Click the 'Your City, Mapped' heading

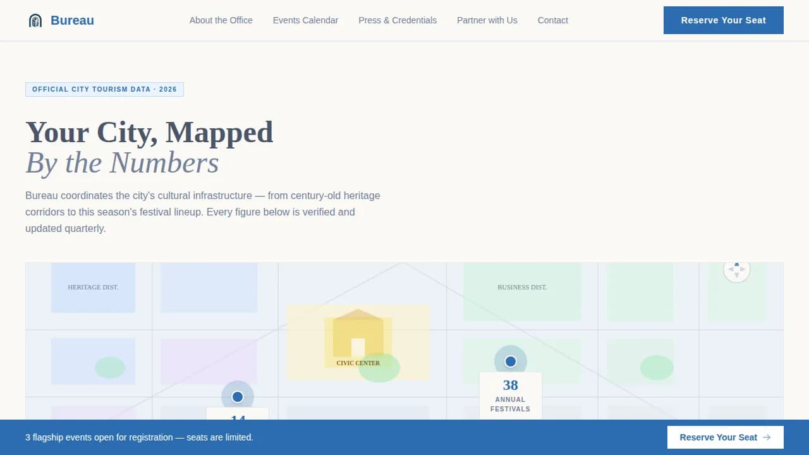coord(149,132)
